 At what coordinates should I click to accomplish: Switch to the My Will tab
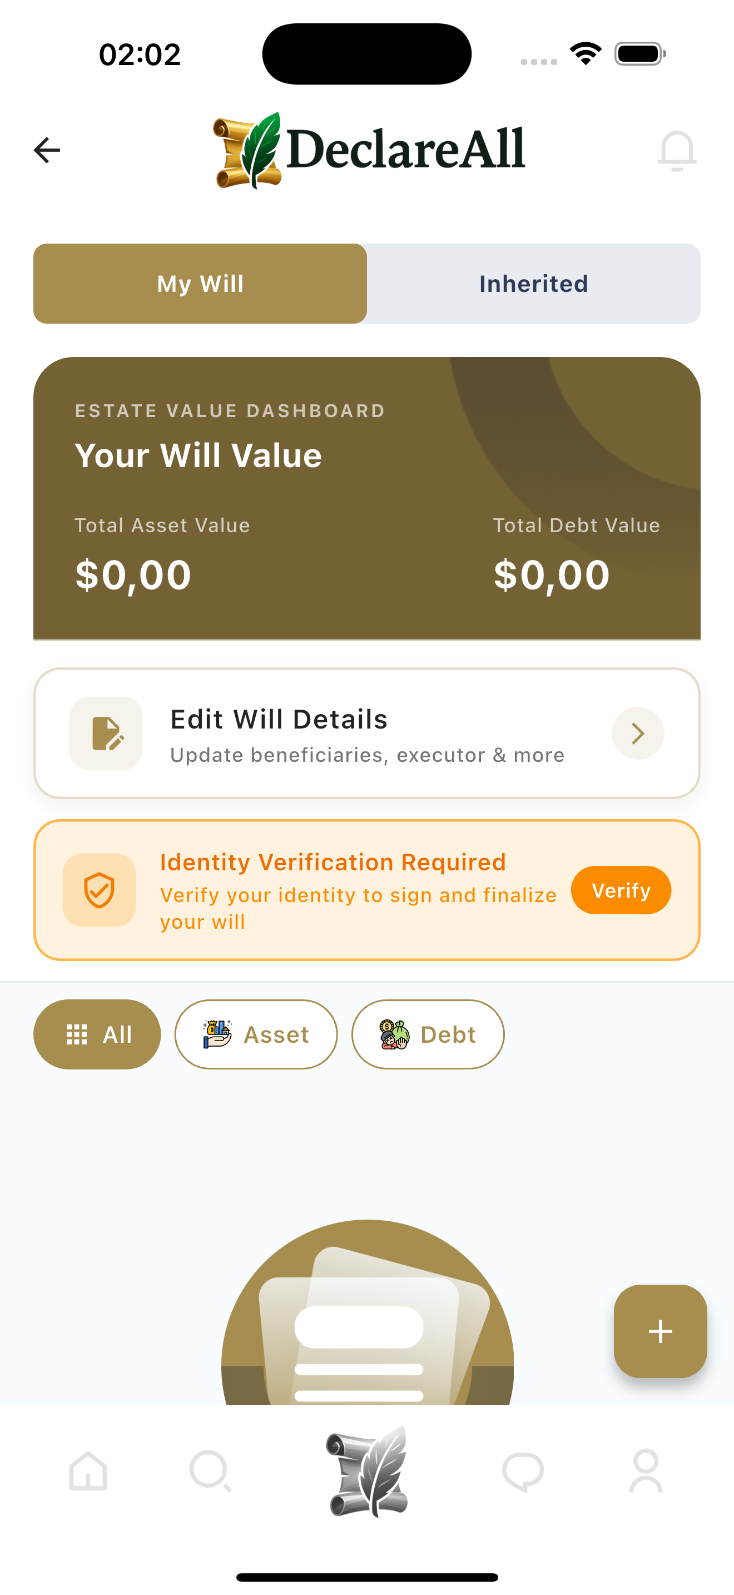click(200, 284)
